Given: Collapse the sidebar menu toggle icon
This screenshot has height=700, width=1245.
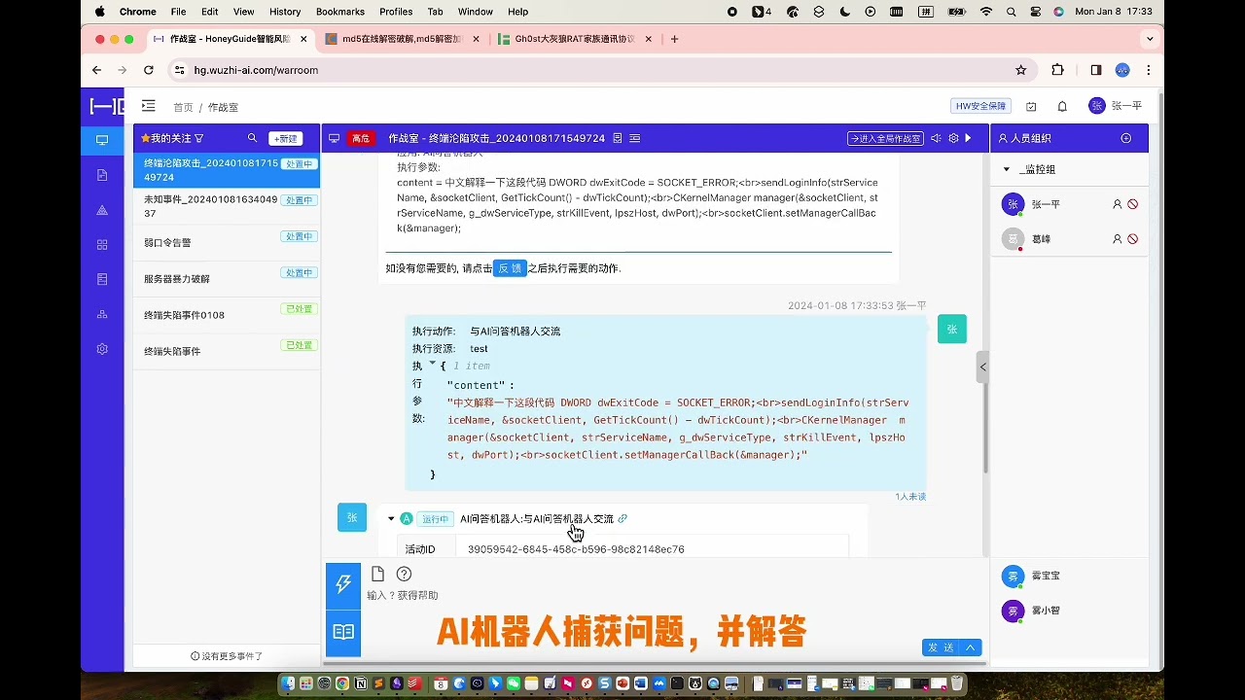Looking at the screenshot, I should [x=148, y=106].
